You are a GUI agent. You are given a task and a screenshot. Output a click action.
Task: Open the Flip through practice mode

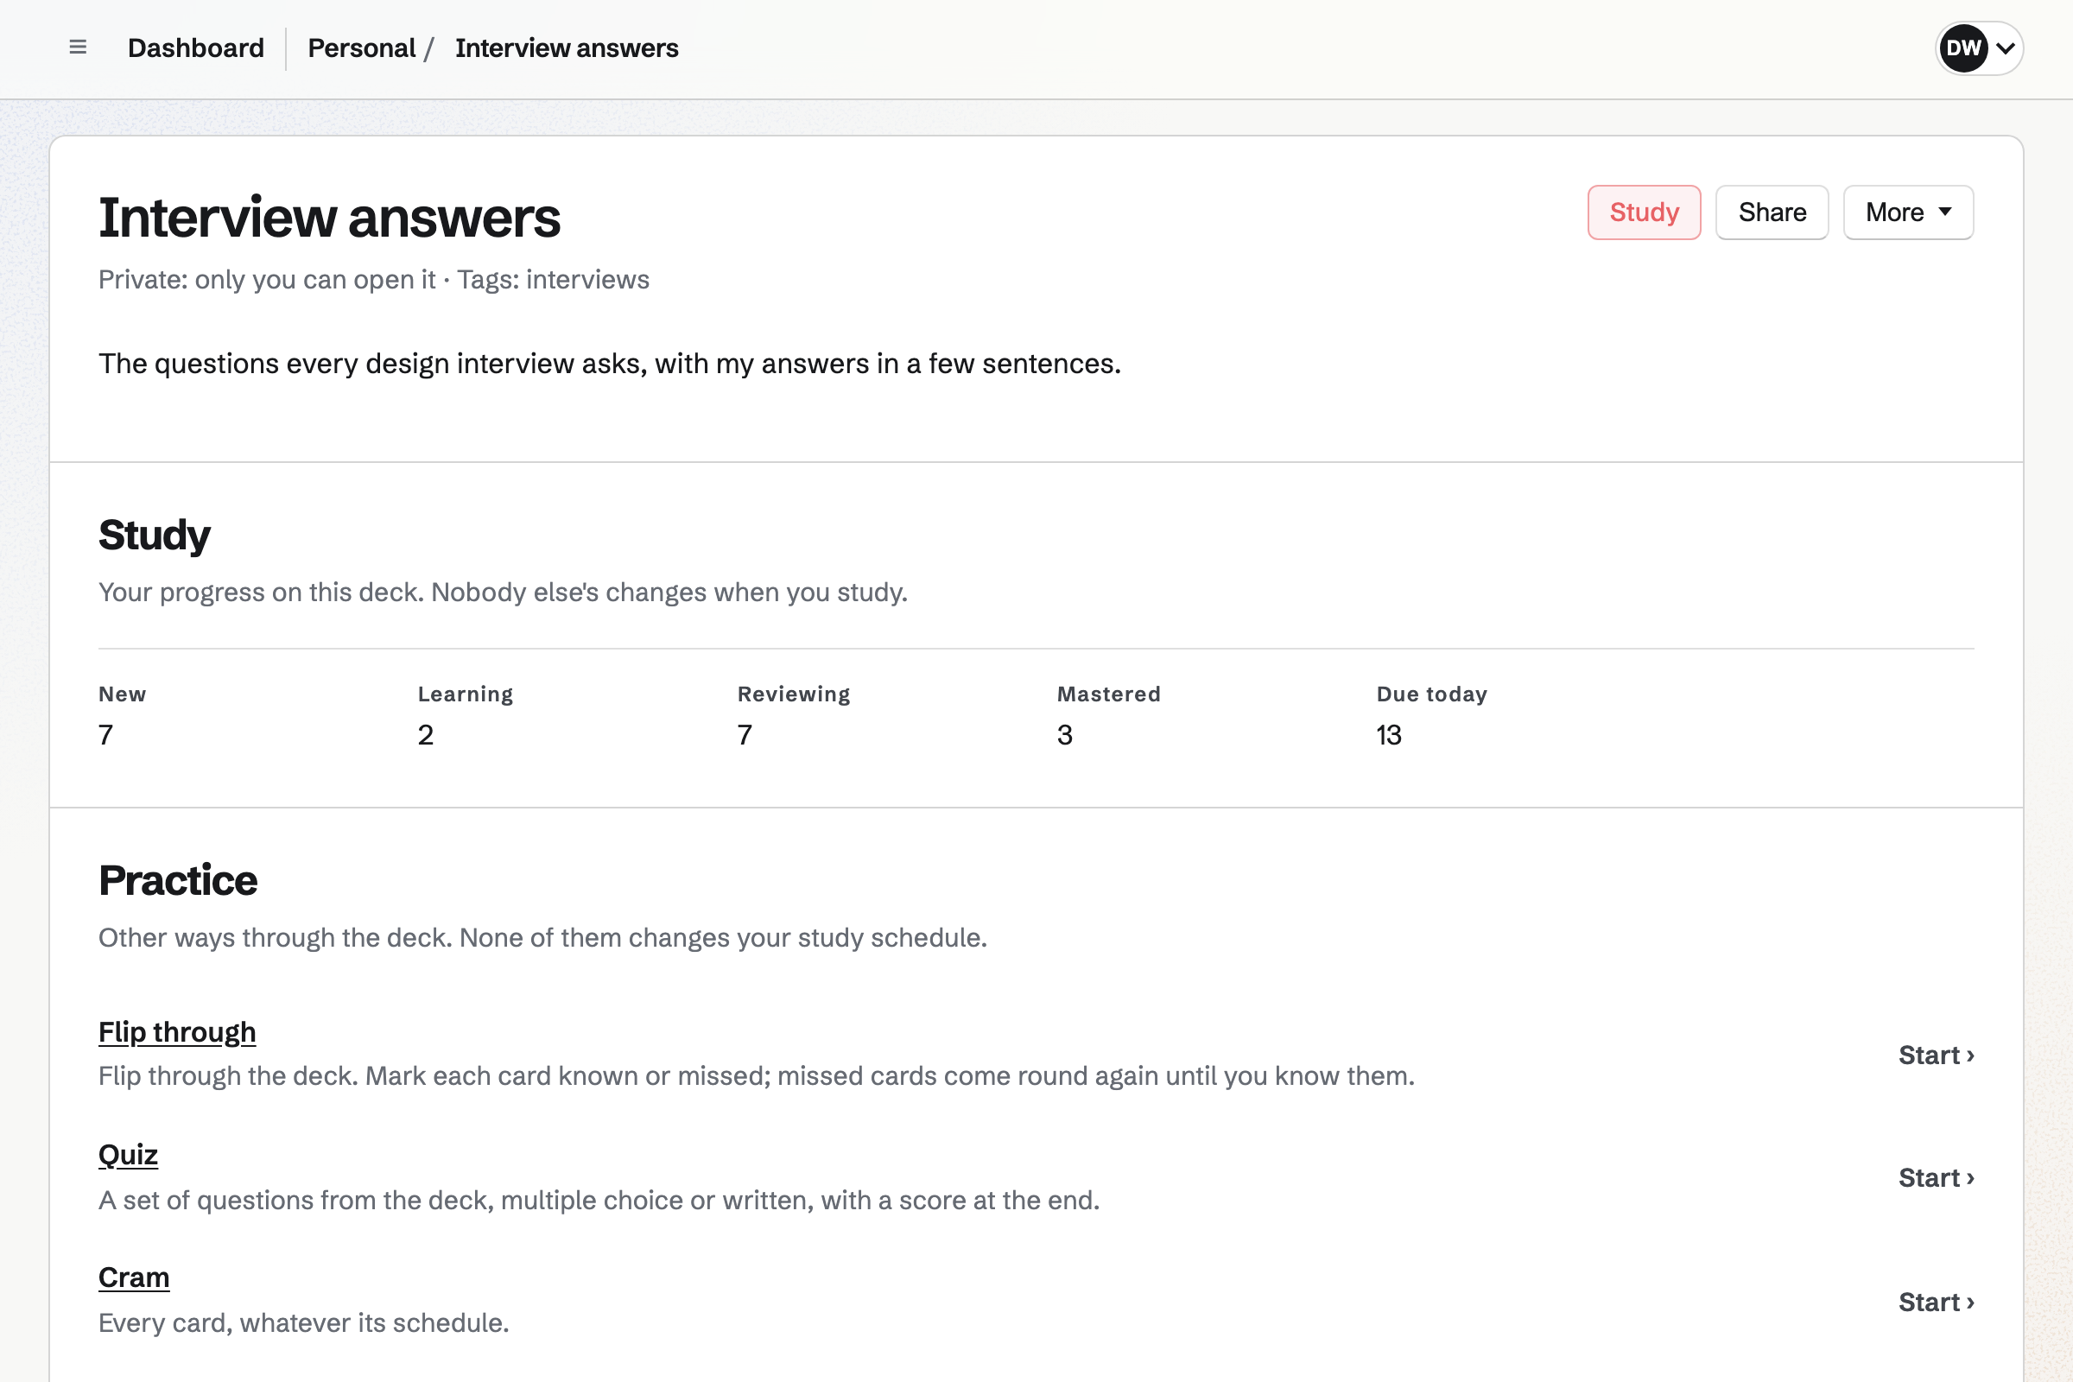177,1031
